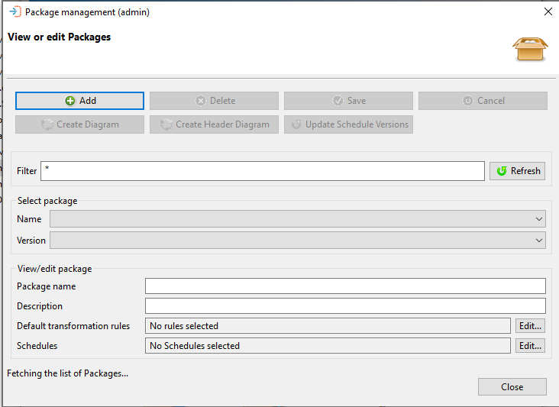Screen dimensions: 559x407
Task: Click Update Schedule Versions button
Action: (348, 124)
